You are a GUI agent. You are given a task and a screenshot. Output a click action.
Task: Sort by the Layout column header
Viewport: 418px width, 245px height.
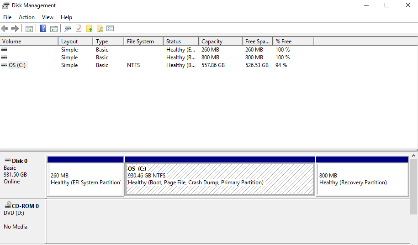(x=76, y=41)
